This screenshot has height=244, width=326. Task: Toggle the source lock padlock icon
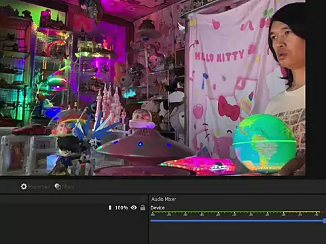click(143, 207)
